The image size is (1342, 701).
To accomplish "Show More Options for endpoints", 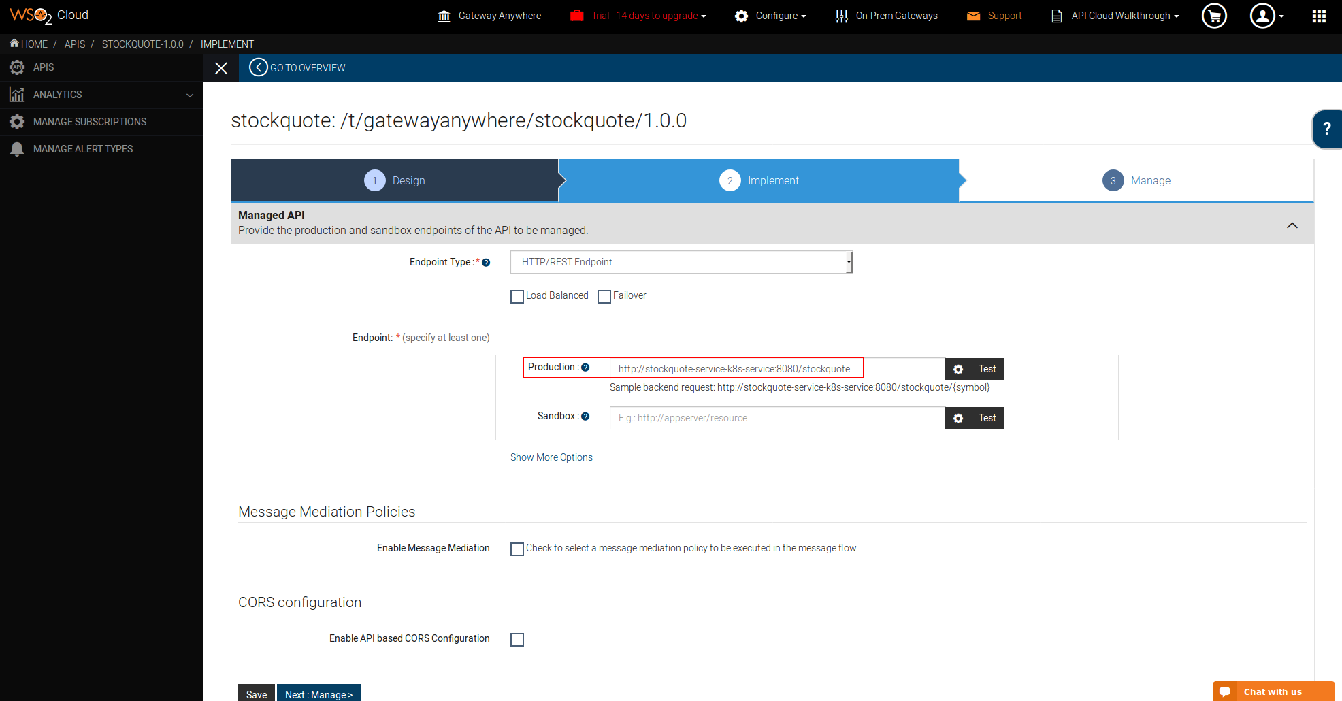I will [551, 457].
